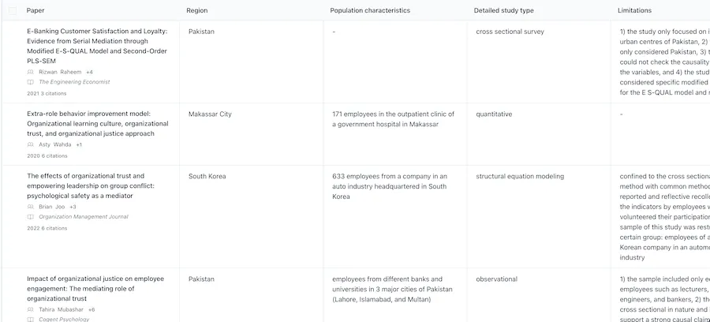Expand the +3 co-authors after Brian Joo
This screenshot has width=710, height=322.
pos(73,207)
